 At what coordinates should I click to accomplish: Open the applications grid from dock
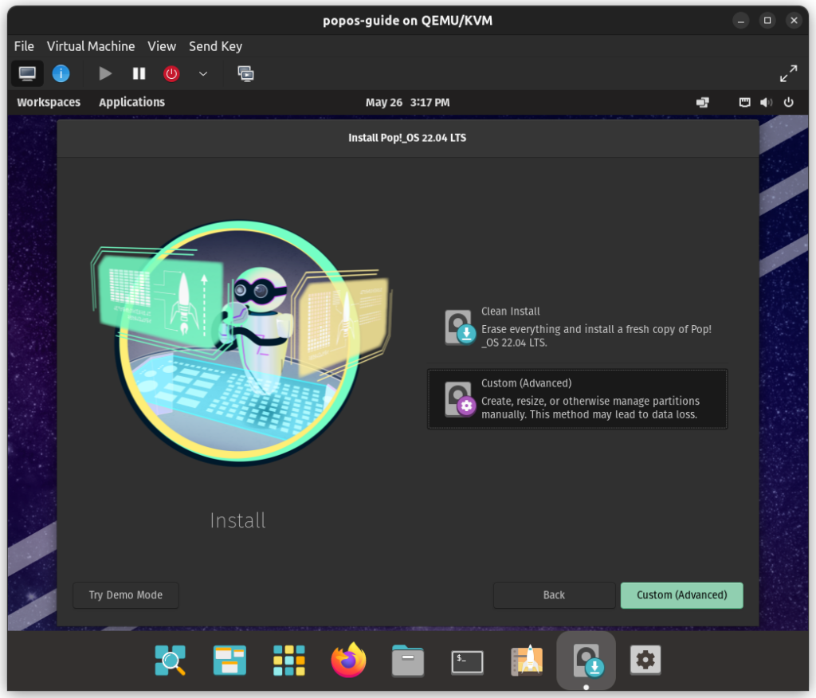288,660
